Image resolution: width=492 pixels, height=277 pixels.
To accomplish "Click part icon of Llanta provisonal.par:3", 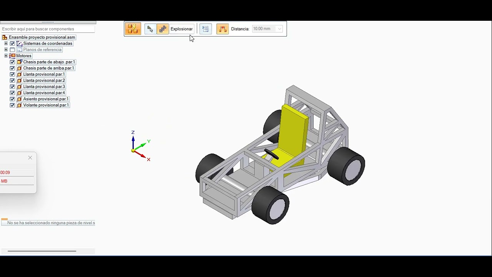I will click(20, 87).
